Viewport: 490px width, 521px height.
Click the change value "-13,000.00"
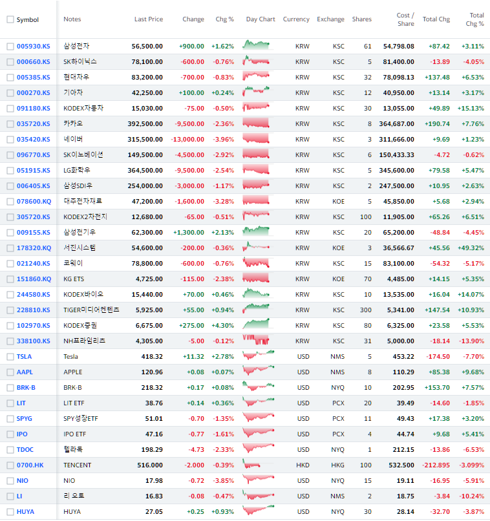click(x=187, y=139)
